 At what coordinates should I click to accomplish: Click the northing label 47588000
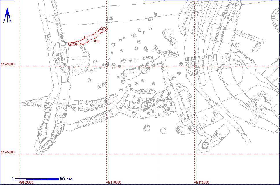(x=8, y=64)
